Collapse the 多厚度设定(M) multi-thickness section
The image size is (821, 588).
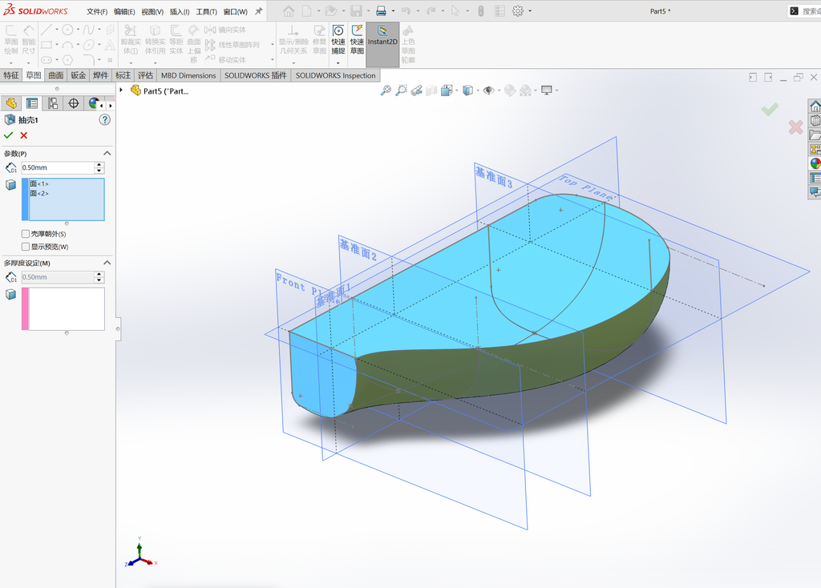(107, 263)
